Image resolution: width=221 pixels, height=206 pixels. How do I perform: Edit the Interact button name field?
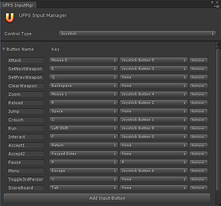(26, 137)
